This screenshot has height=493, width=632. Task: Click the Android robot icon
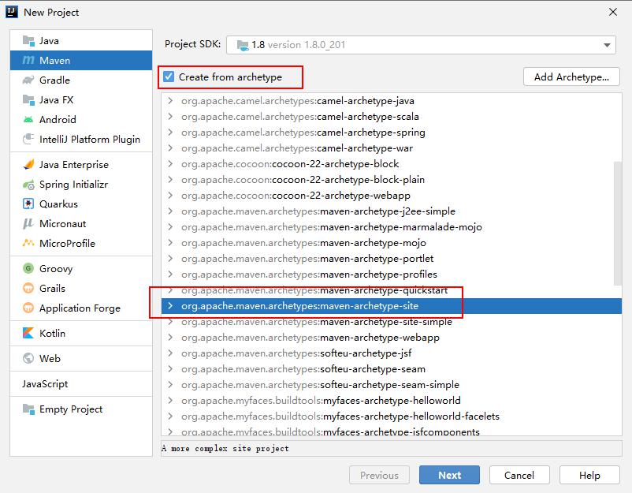28,119
